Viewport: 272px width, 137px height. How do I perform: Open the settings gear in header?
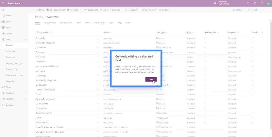click(x=255, y=3)
